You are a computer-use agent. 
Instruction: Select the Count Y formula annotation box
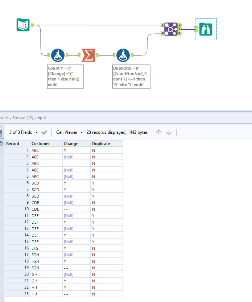(x=65, y=76)
